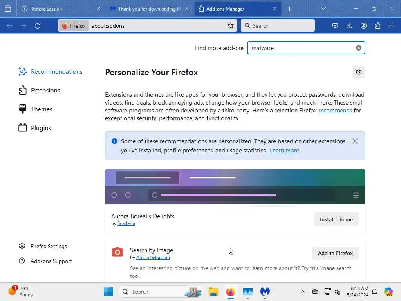Open the taskbar app beside Firefox

(248, 292)
